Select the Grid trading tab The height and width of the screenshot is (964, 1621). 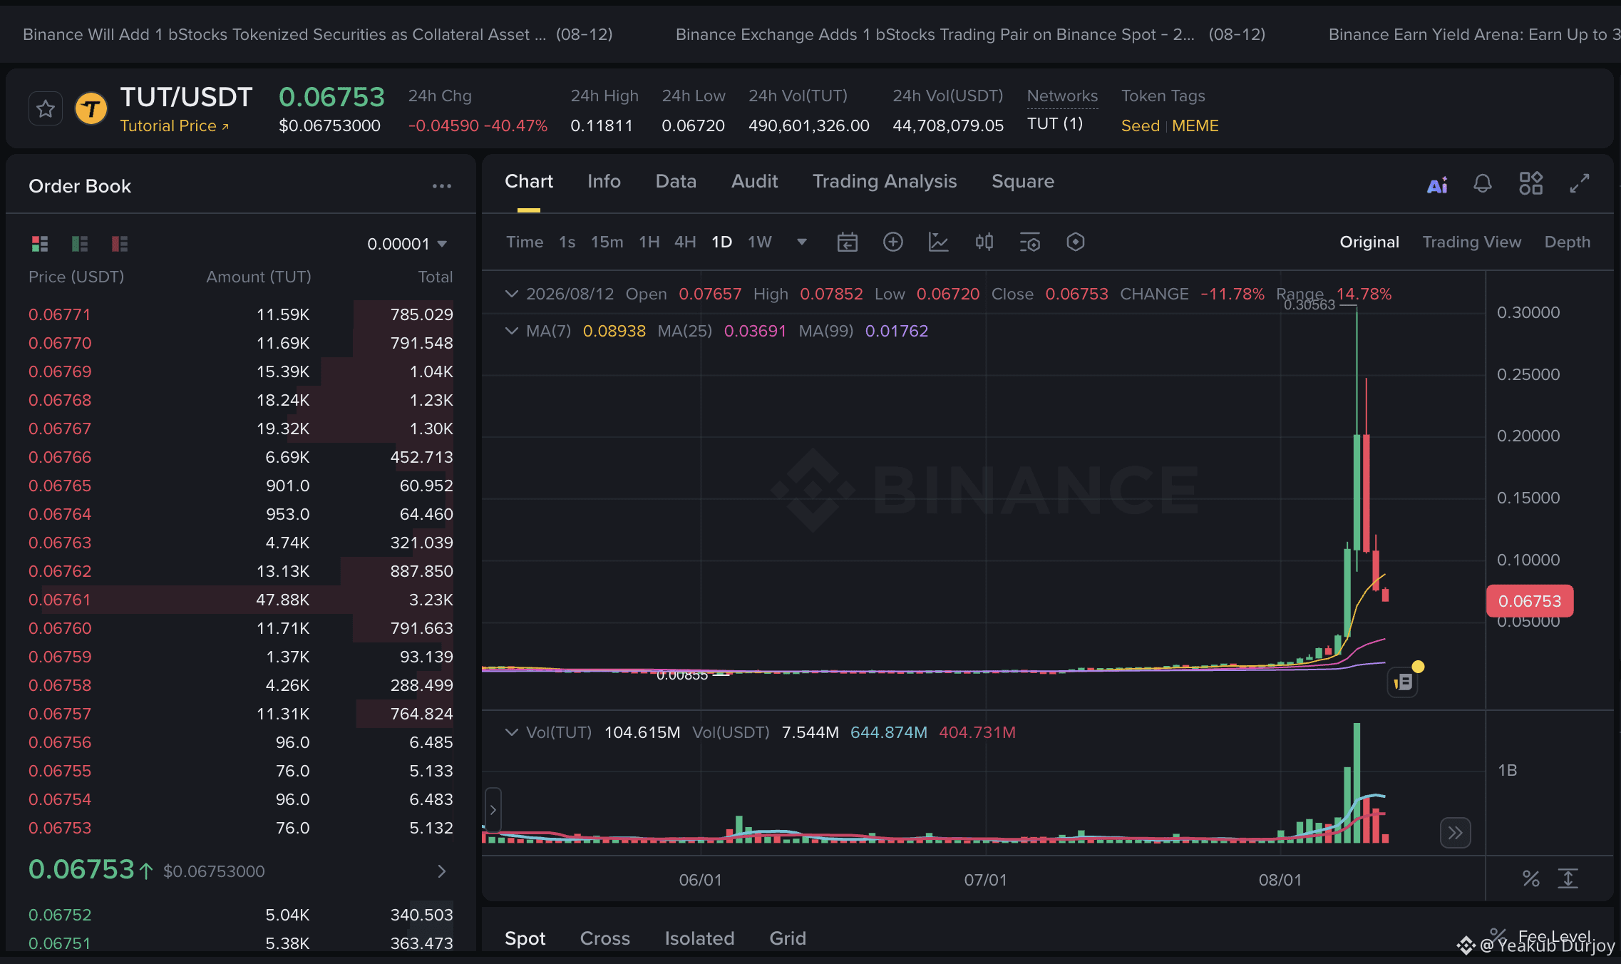pos(788,938)
